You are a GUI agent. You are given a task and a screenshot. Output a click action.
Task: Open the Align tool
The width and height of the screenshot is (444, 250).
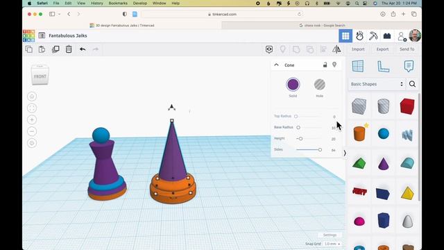(323, 49)
